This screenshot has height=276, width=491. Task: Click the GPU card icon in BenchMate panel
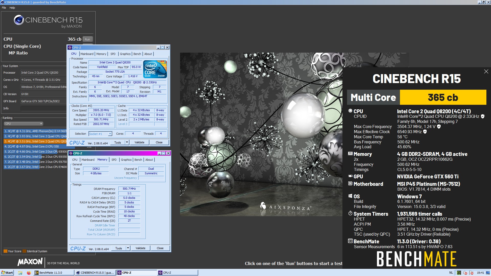[x=350, y=176]
